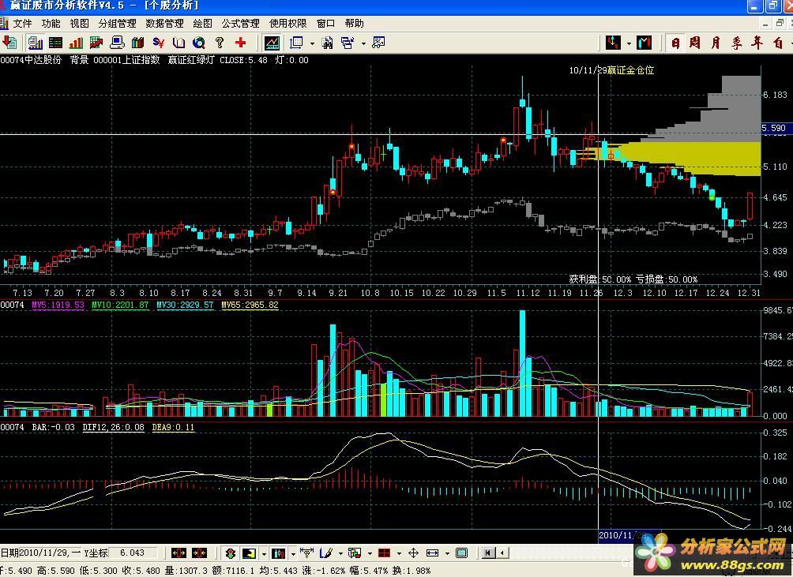
Task: Open the colored books library icon
Action: point(137,43)
